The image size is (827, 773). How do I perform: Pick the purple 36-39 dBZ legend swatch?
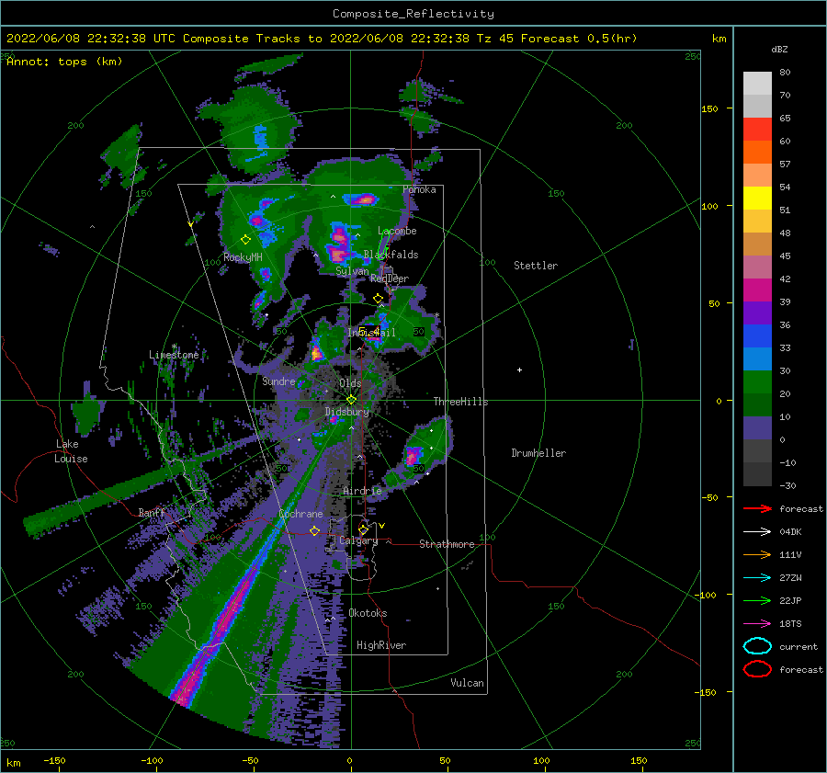(x=757, y=313)
